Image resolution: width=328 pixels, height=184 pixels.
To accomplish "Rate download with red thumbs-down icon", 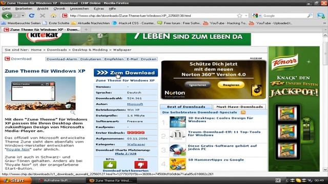I will tap(141, 165).
